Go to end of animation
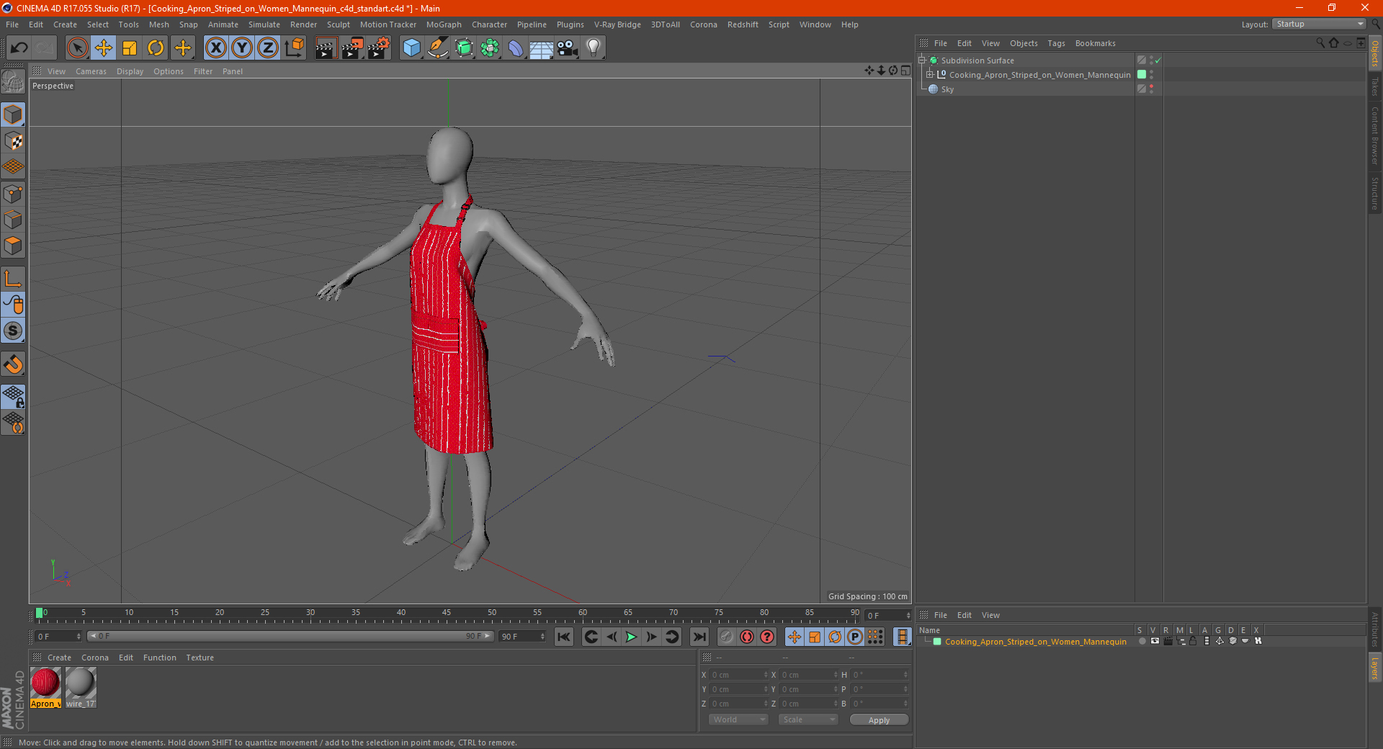 699,637
